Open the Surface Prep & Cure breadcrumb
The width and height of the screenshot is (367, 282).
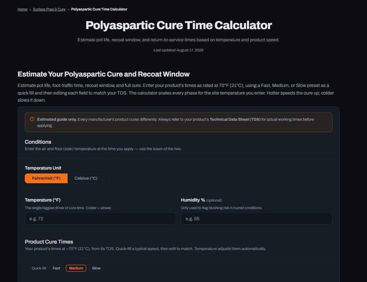pos(49,9)
